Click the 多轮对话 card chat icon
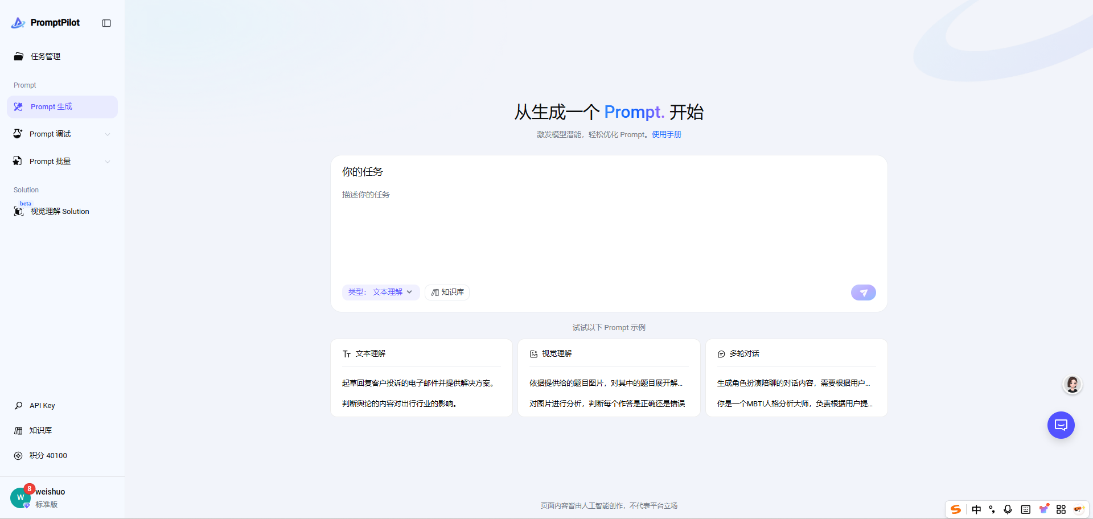This screenshot has width=1093, height=519. coord(721,354)
